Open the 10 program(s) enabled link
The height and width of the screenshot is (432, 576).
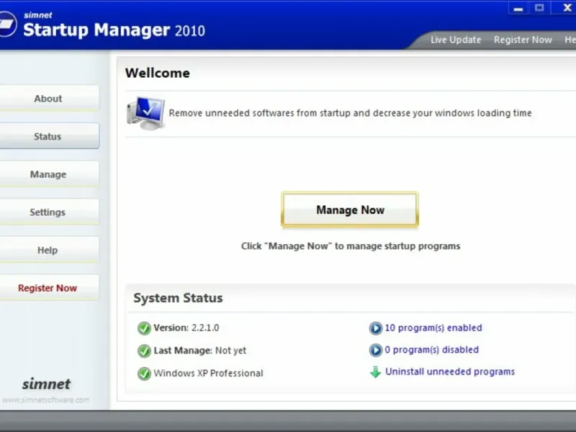(433, 328)
